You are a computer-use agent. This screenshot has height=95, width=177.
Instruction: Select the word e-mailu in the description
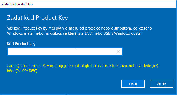(72, 28)
